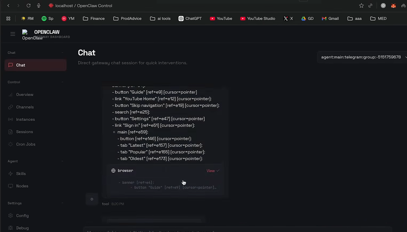
Task: Click the browser forward arrow
Action: (18, 6)
